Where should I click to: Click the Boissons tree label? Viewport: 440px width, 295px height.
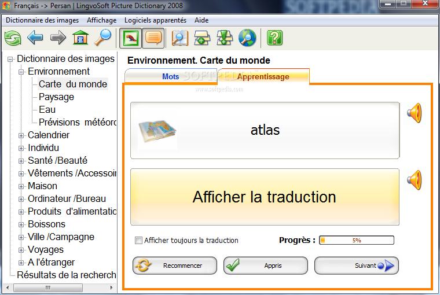[46, 224]
